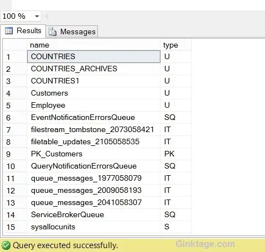Select row header number 10
265x252 pixels.
tap(15, 166)
